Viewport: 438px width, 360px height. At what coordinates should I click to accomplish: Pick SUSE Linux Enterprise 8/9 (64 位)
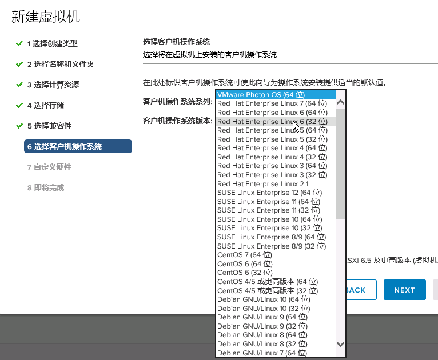tap(276, 237)
